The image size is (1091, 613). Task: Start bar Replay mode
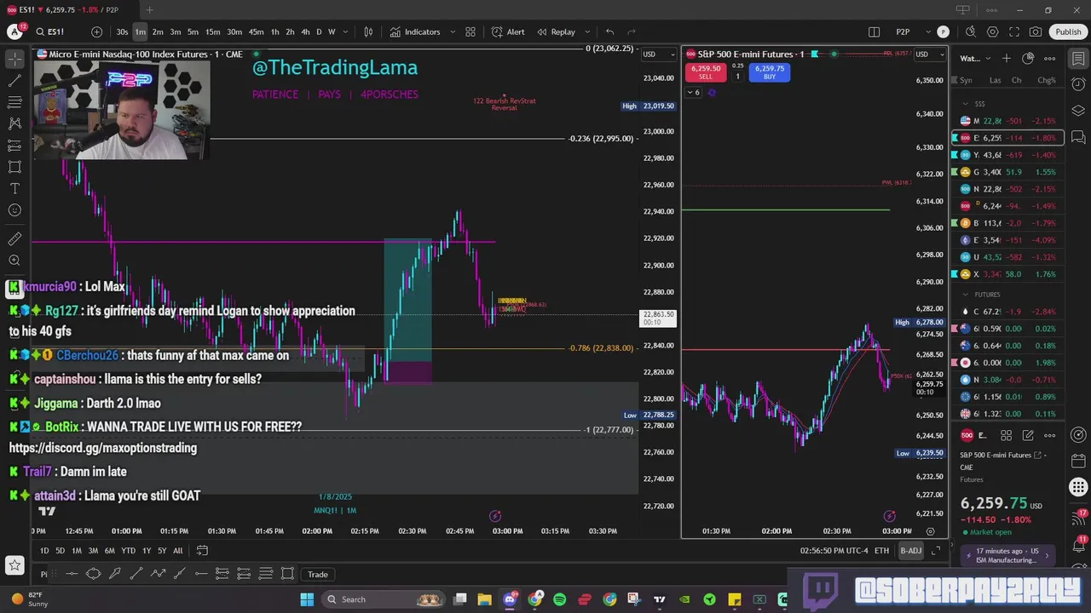point(556,32)
